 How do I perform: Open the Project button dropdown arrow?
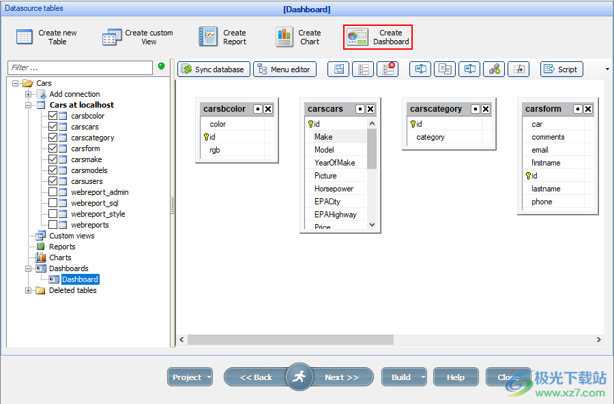click(x=209, y=377)
